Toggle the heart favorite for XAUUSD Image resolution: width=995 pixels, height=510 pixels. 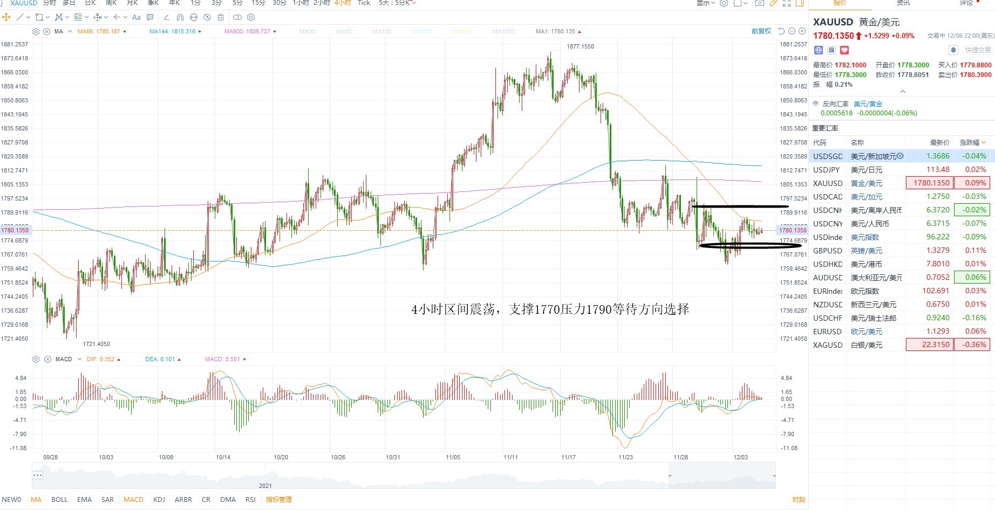(844, 50)
